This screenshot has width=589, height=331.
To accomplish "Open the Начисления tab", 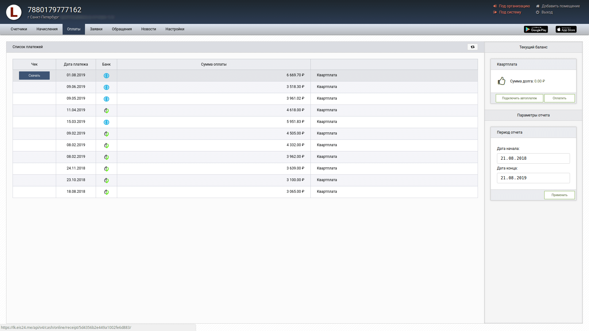I will (x=47, y=29).
